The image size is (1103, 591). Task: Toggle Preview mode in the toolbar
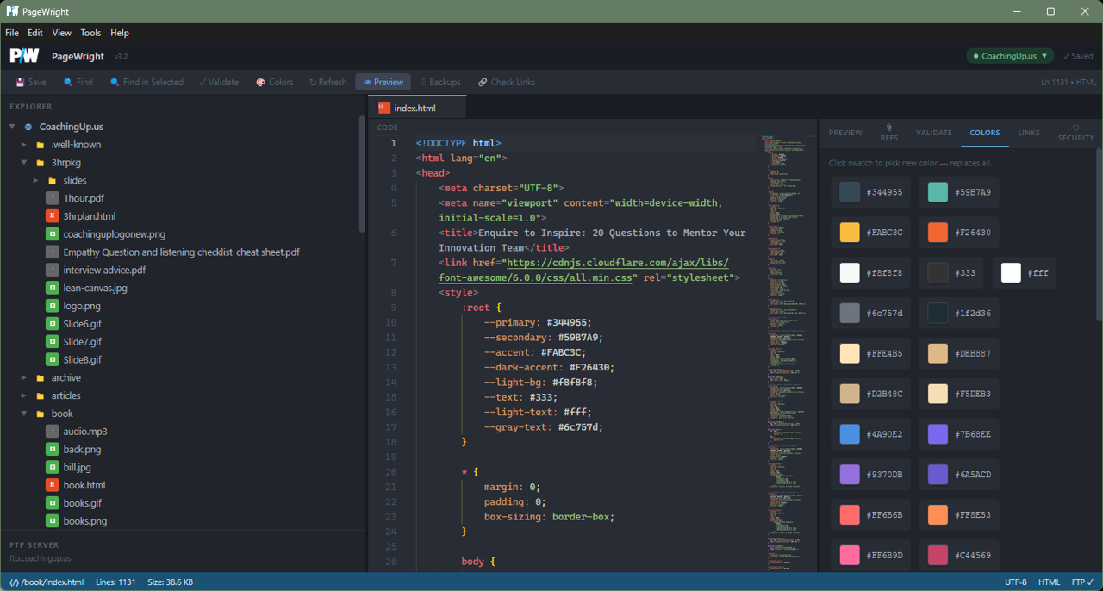pyautogui.click(x=383, y=82)
